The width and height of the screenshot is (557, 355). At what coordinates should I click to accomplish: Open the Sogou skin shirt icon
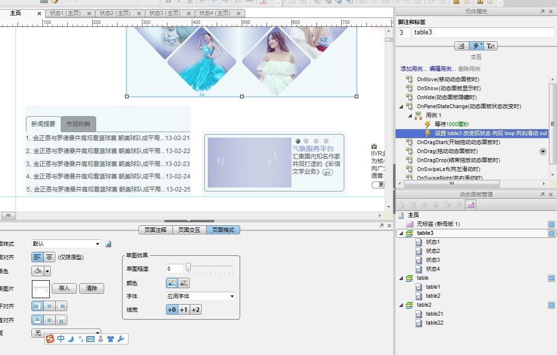pos(111,339)
